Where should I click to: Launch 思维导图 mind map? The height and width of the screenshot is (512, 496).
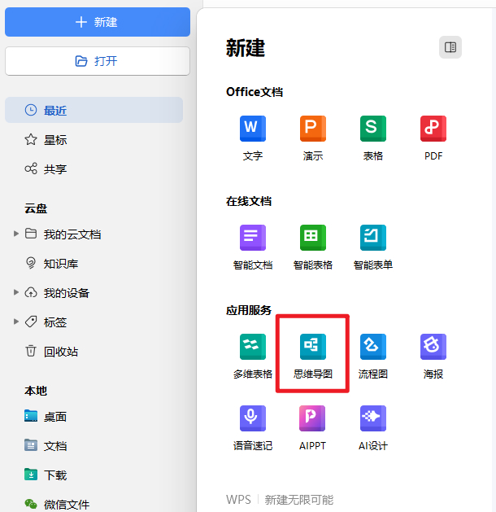click(313, 357)
